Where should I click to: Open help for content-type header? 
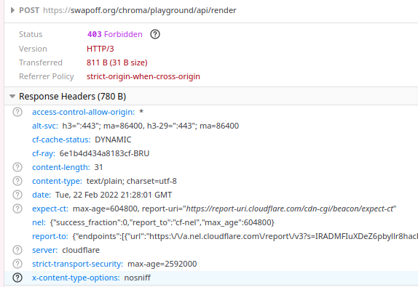17,181
